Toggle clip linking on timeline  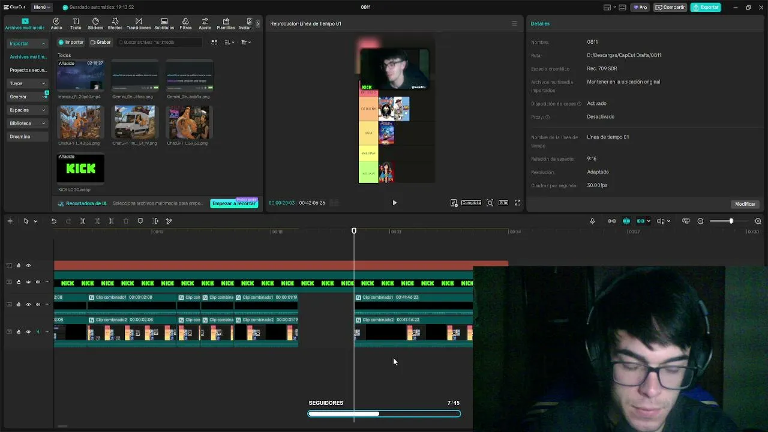[641, 221]
